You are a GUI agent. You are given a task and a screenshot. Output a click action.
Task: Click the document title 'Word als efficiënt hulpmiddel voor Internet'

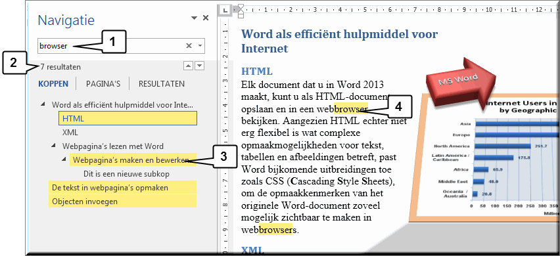339,41
